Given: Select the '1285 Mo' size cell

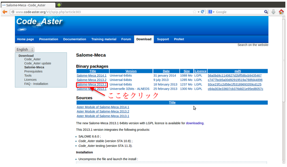Looking at the screenshot, I should (x=186, y=80).
